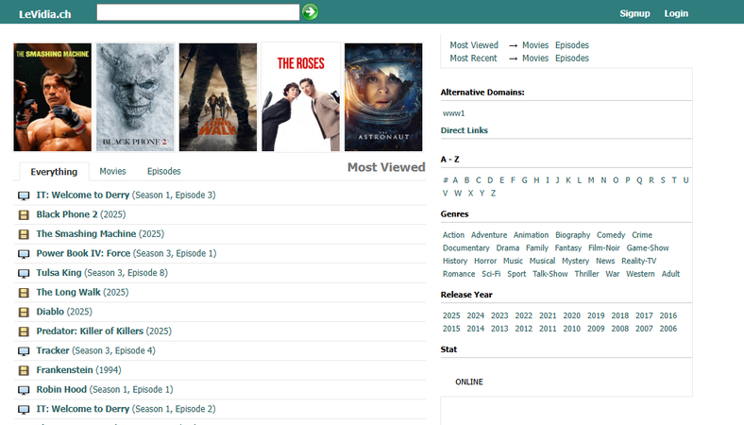Go to the LeVidia.ch home logo
Screen dimensions: 744x425
(x=44, y=13)
